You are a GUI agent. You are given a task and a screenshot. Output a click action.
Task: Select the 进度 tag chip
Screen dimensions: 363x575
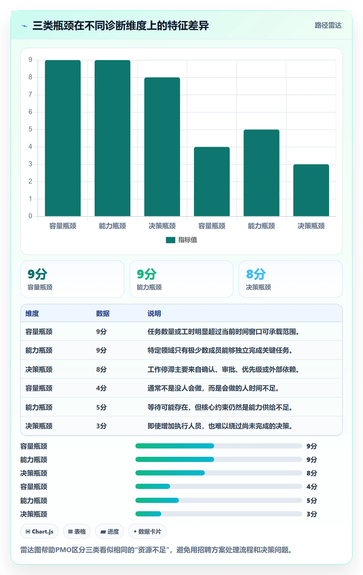(109, 531)
